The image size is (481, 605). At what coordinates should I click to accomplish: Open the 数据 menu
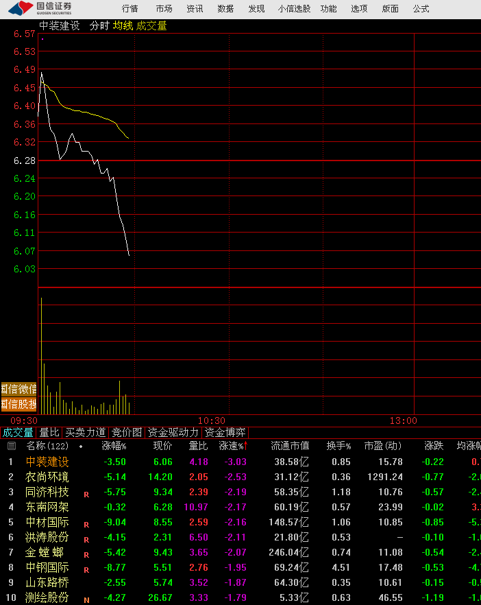[225, 8]
